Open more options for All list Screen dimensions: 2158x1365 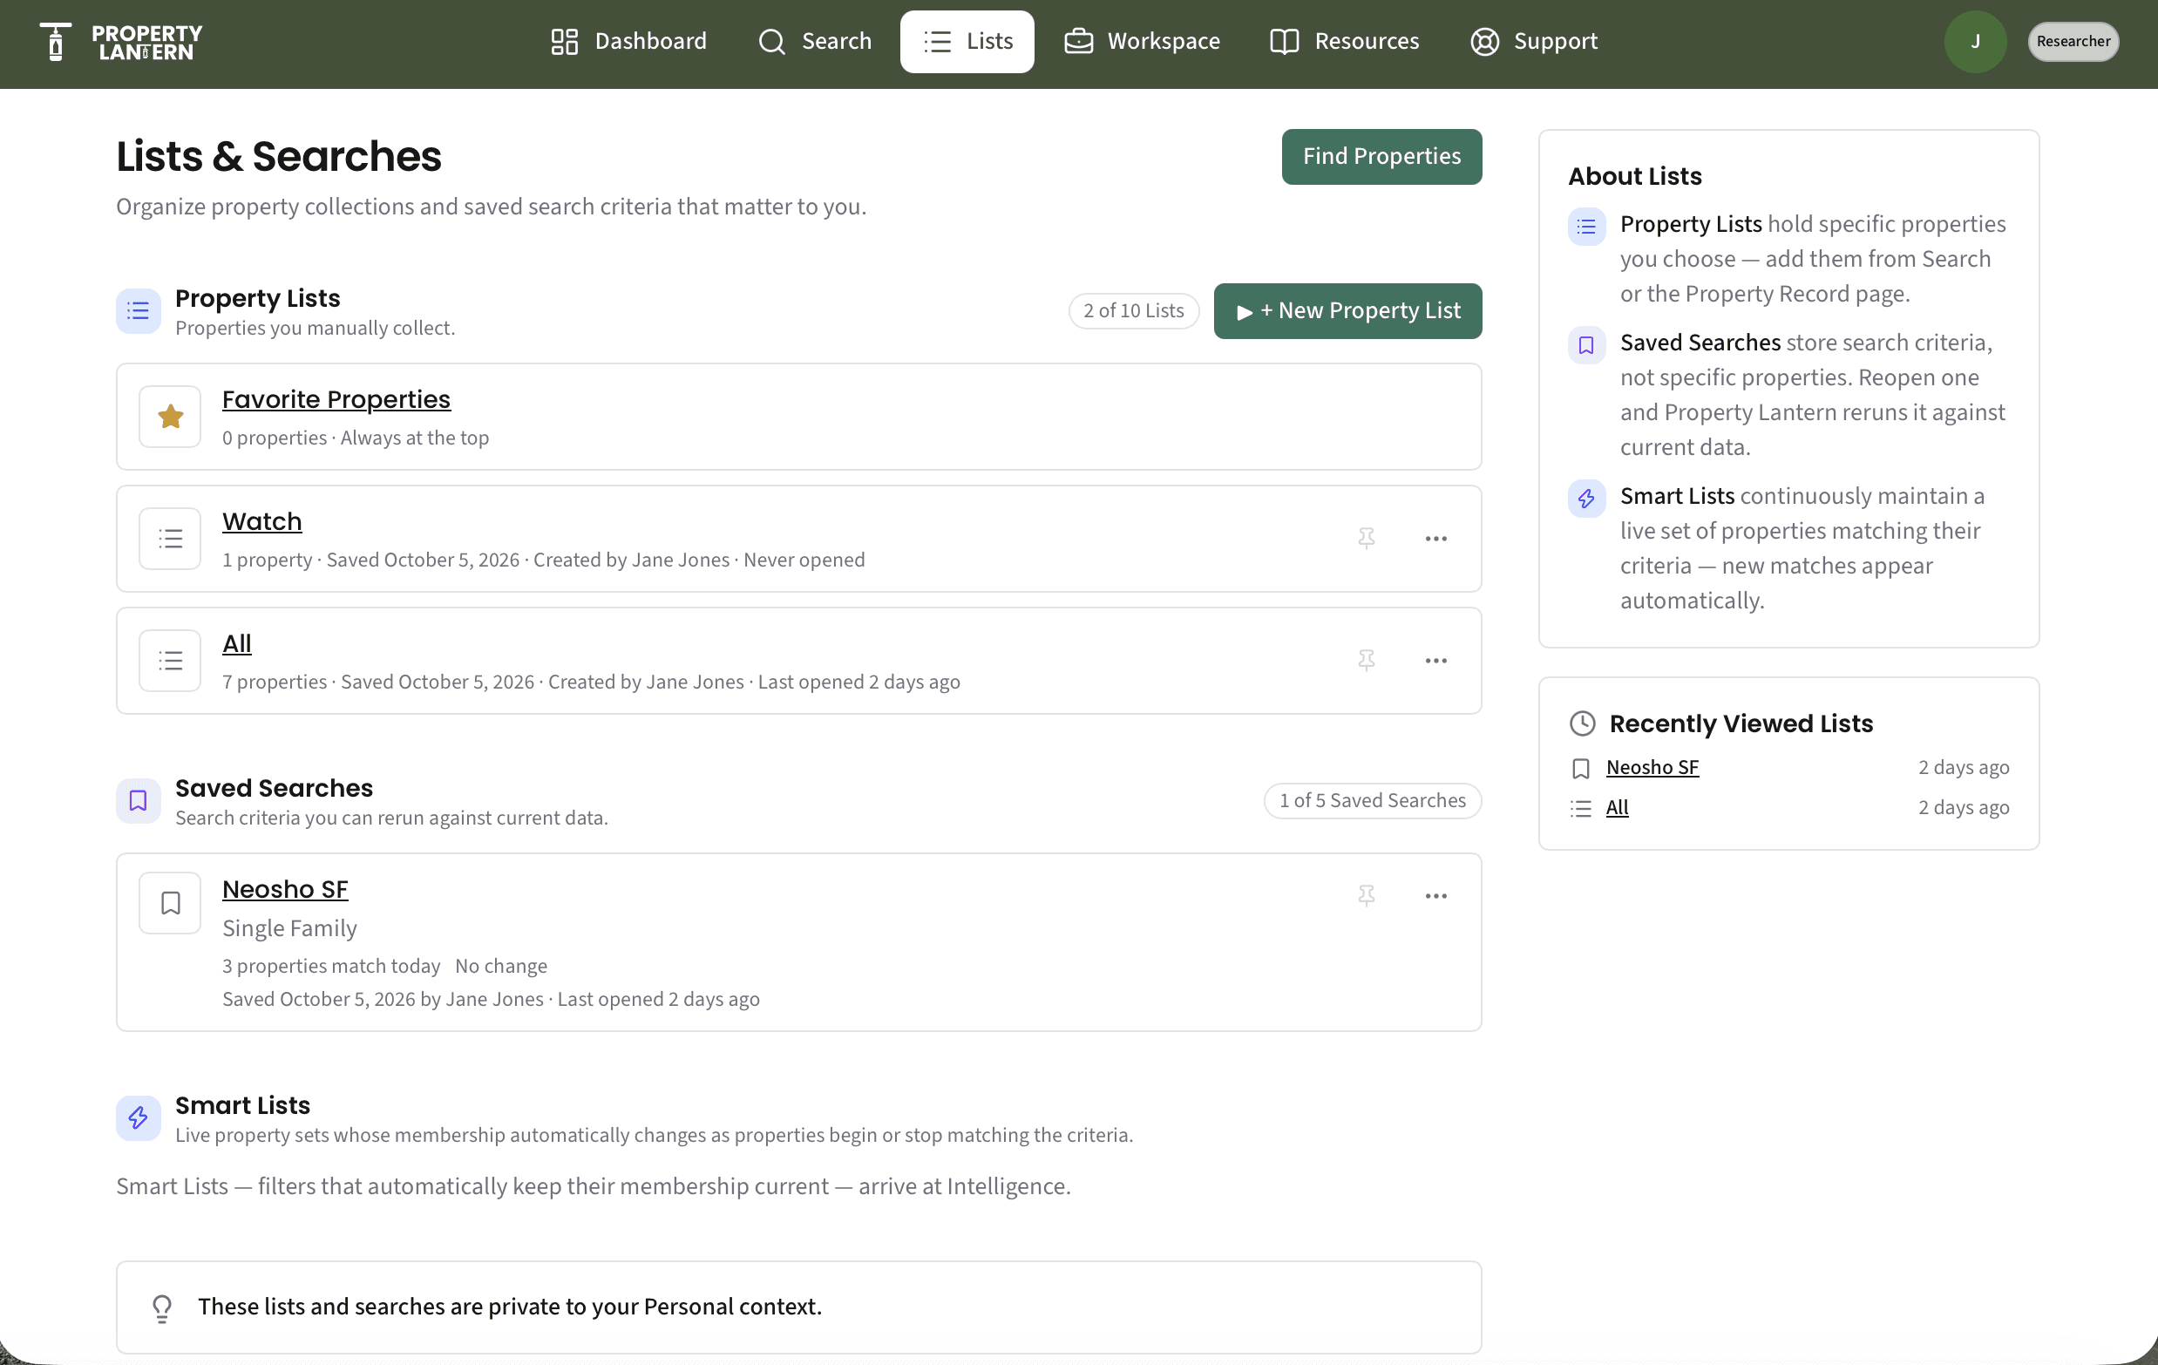pos(1435,661)
